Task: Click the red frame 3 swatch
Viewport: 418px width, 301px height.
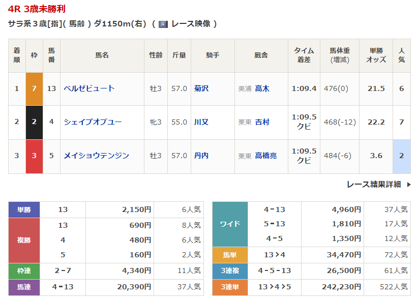Action: 34,156
